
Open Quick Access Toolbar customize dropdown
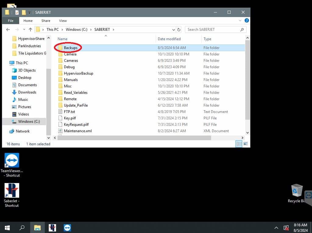tap(29, 12)
